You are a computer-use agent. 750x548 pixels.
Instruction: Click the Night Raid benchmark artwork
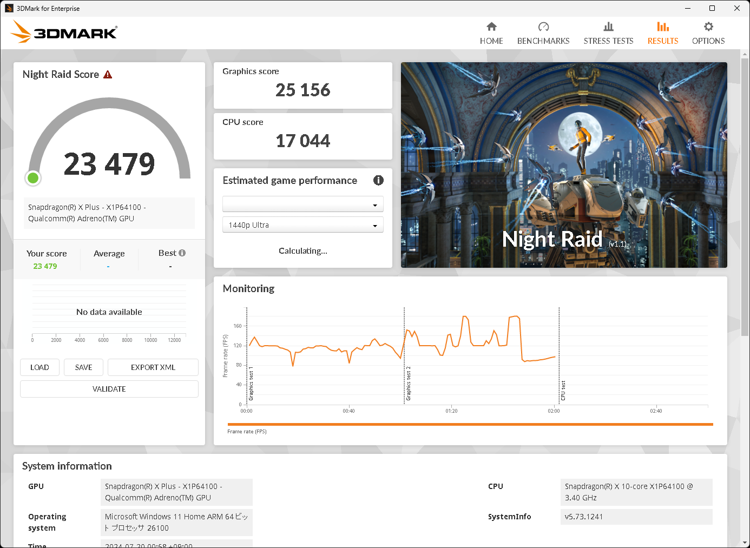564,165
